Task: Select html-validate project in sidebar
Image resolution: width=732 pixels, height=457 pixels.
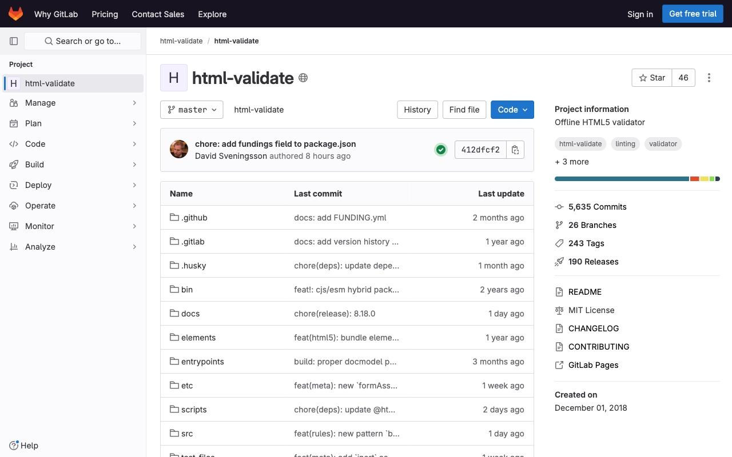Action: pos(73,83)
